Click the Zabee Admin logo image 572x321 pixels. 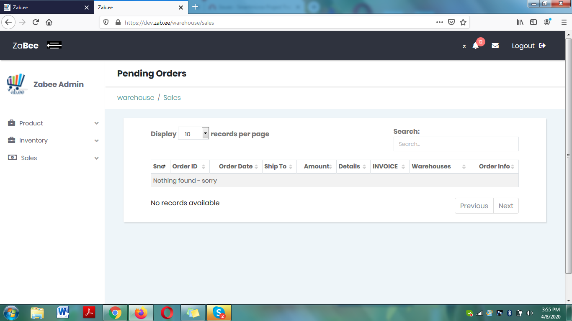tap(17, 84)
